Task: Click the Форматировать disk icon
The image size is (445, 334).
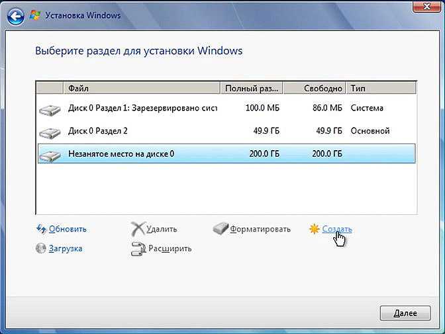Action: pyautogui.click(x=221, y=229)
